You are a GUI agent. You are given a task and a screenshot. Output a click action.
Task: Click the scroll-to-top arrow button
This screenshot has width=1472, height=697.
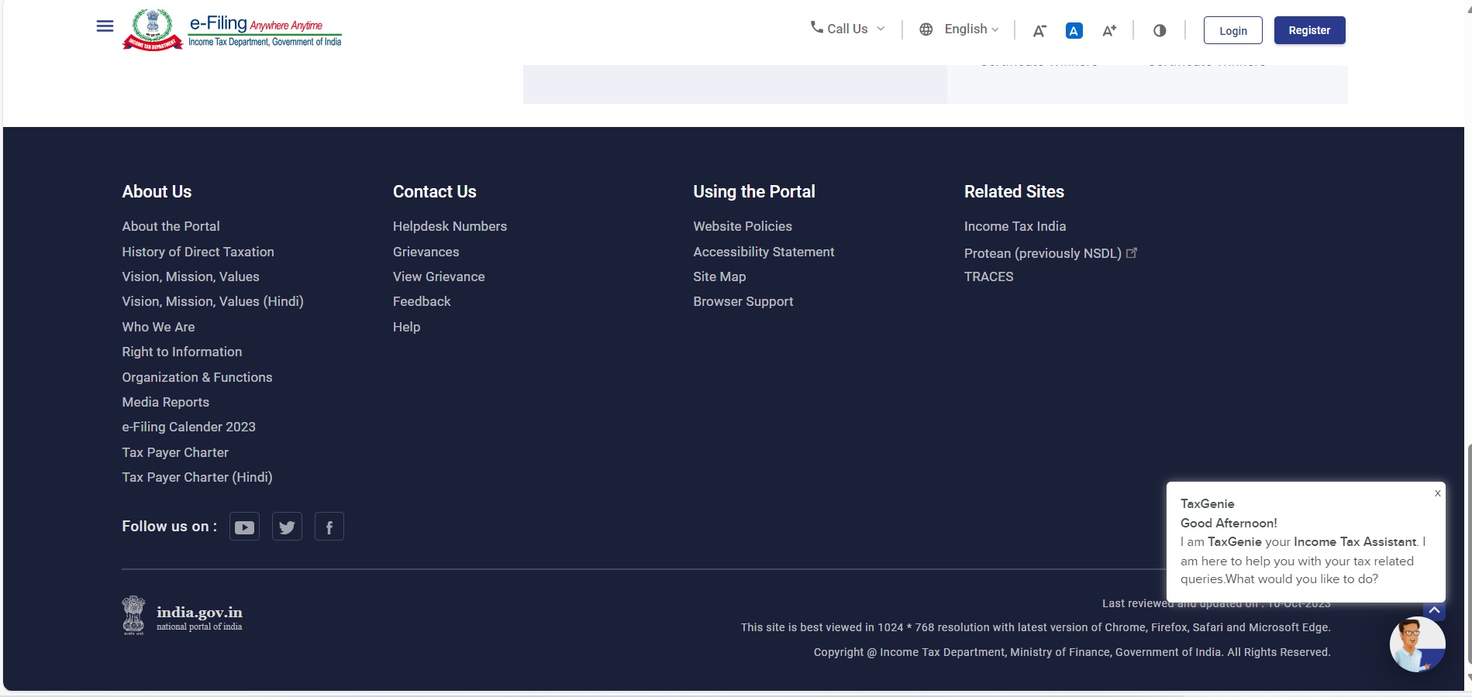(1434, 611)
